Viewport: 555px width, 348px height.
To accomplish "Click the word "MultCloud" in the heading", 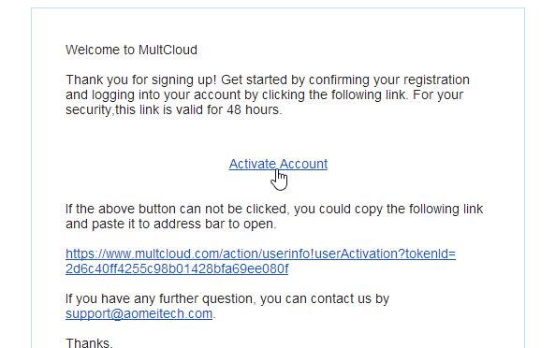I will [168, 50].
